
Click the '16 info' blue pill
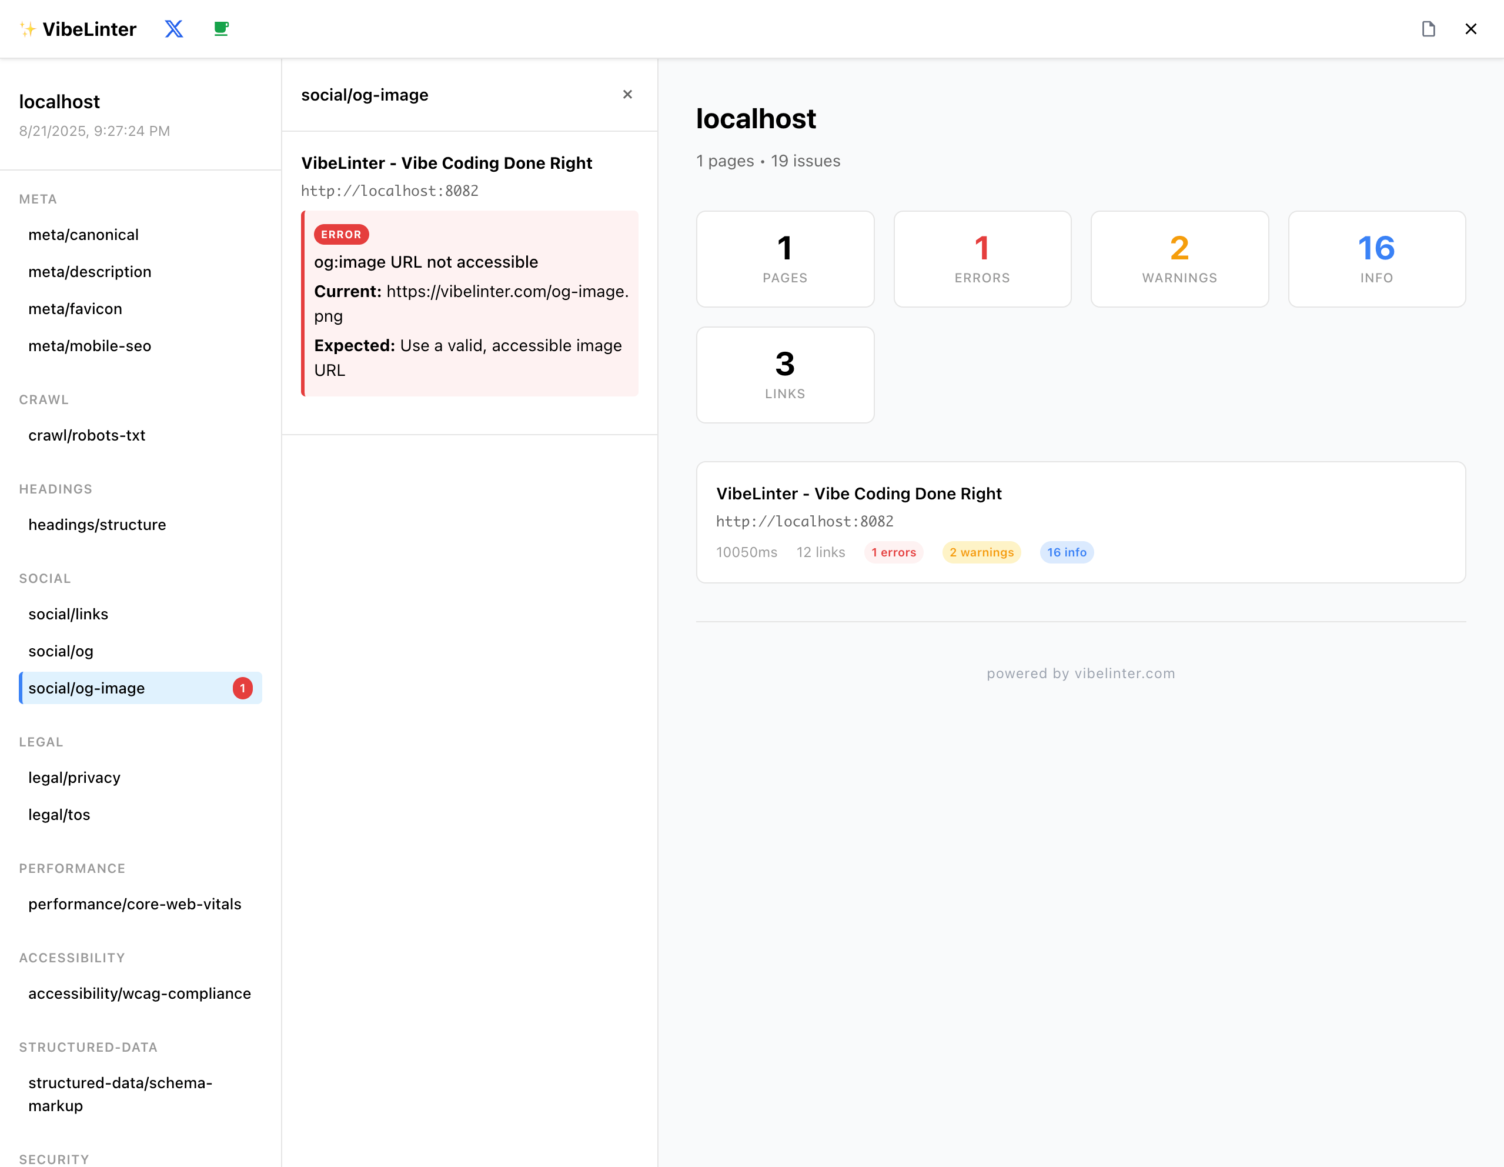tap(1067, 552)
